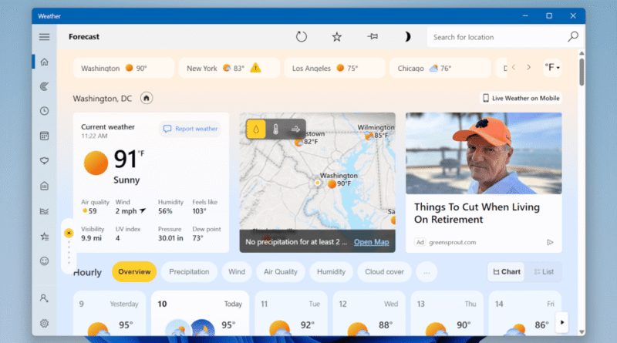Show next location cards arrow
The width and height of the screenshot is (617, 343).
pos(528,67)
